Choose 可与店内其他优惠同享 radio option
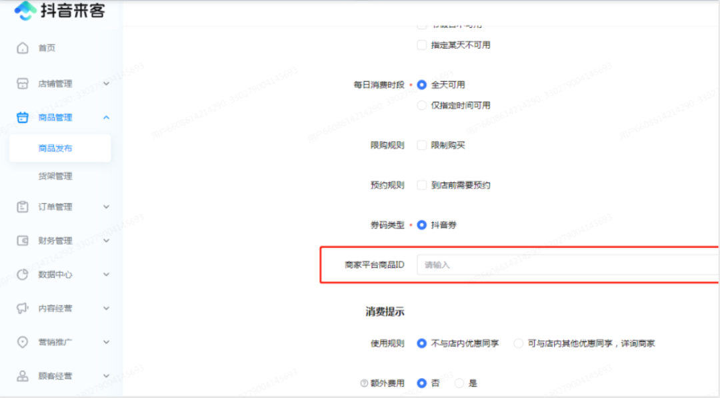The width and height of the screenshot is (720, 398). tap(519, 343)
